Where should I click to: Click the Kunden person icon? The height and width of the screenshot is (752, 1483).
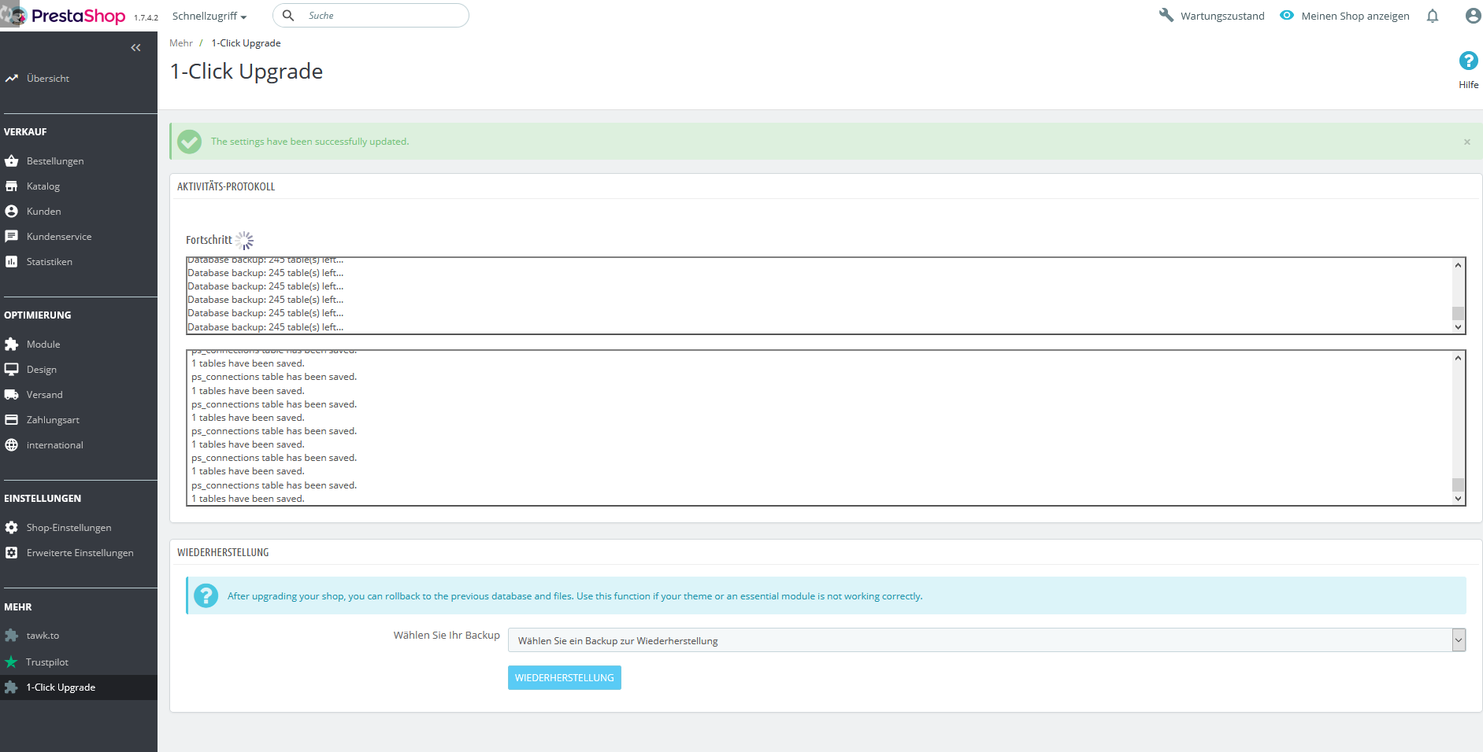coord(12,212)
